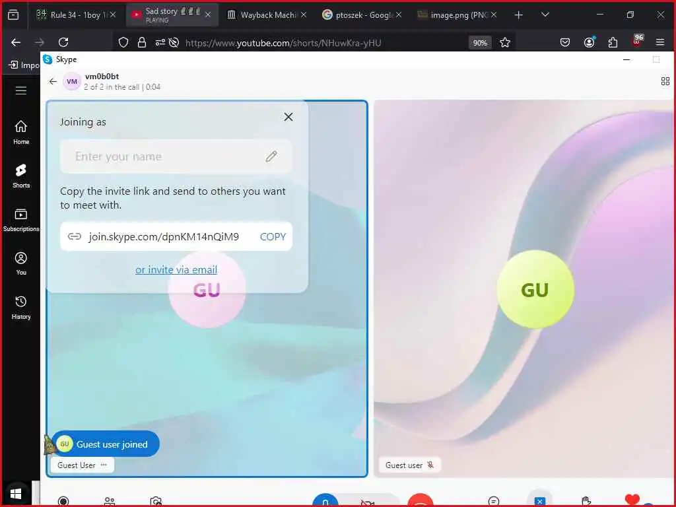This screenshot has height=507, width=676.
Task: Click the muted microphone icon beside Guest user
Action: tap(430, 465)
